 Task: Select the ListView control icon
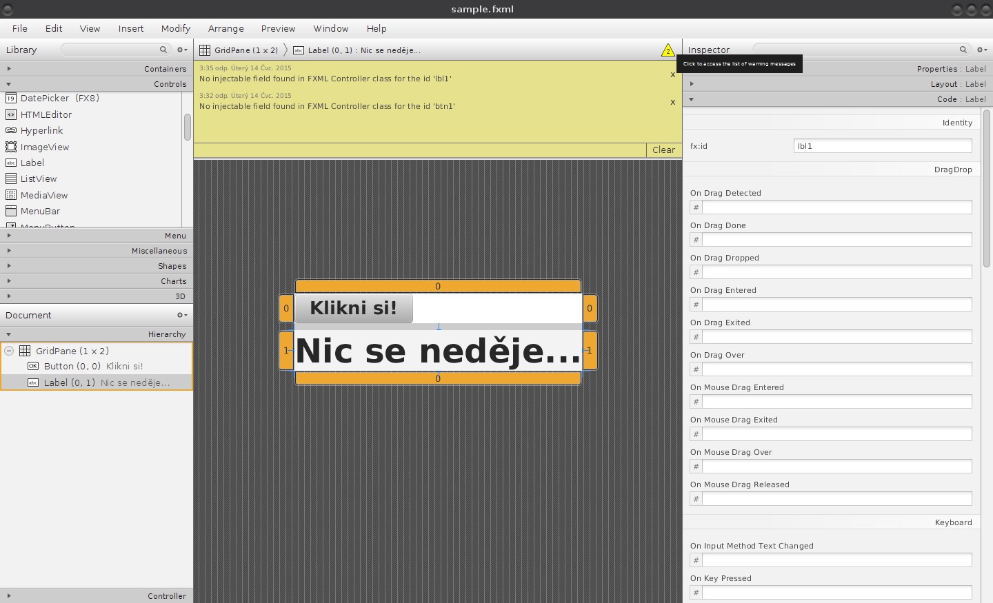(x=10, y=178)
